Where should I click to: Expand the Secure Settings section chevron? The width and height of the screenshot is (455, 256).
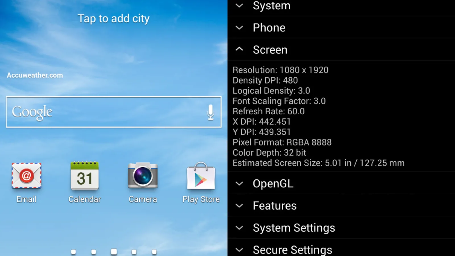239,250
